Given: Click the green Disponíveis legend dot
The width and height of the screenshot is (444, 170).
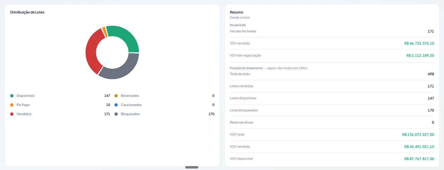Looking at the screenshot, I should (x=12, y=96).
